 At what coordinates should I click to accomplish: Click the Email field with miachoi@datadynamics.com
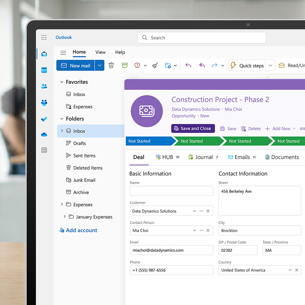pos(171,250)
